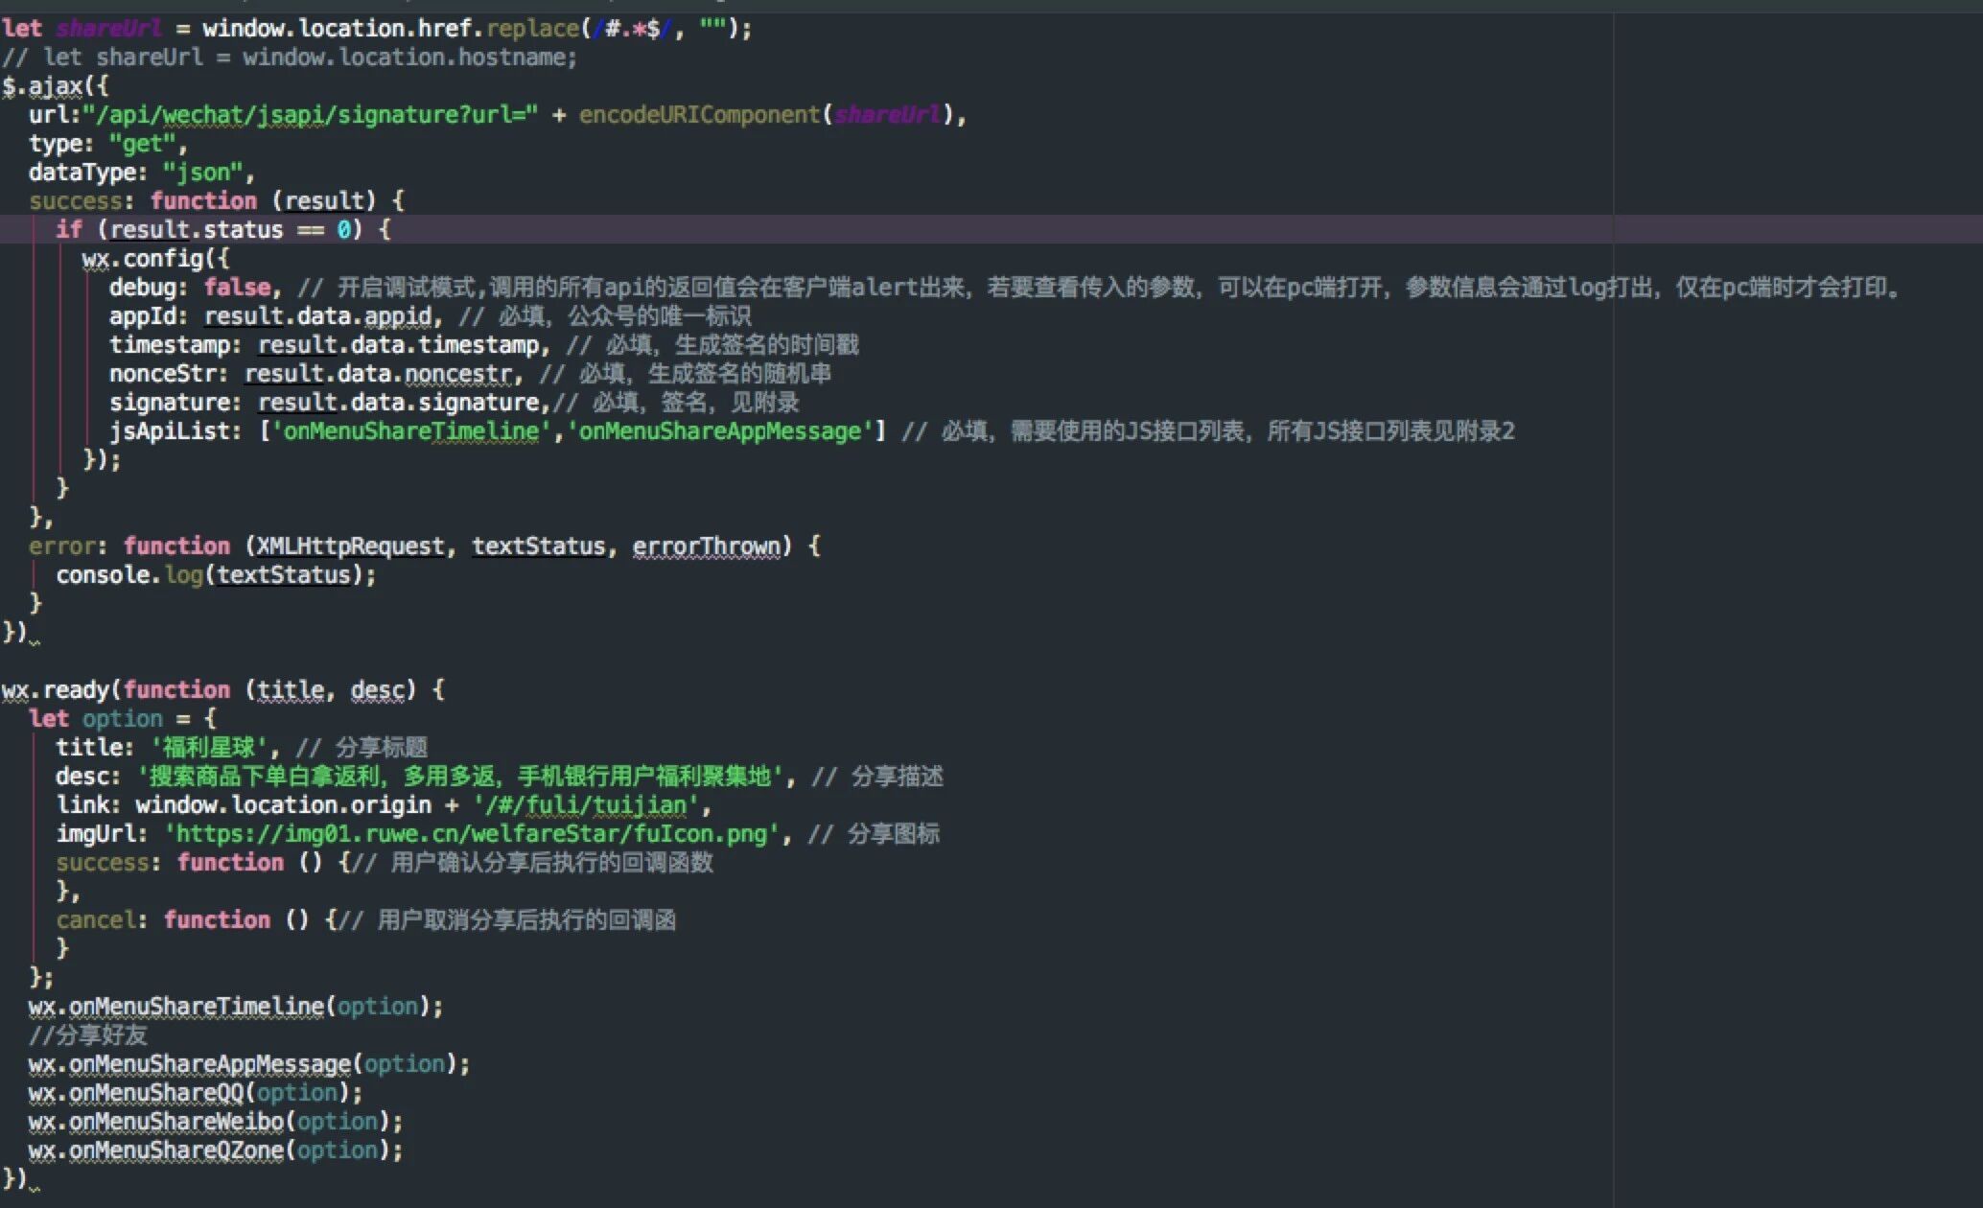Click the commented-out window.location.hostname line
Screen dimensions: 1983x1208
(290, 58)
